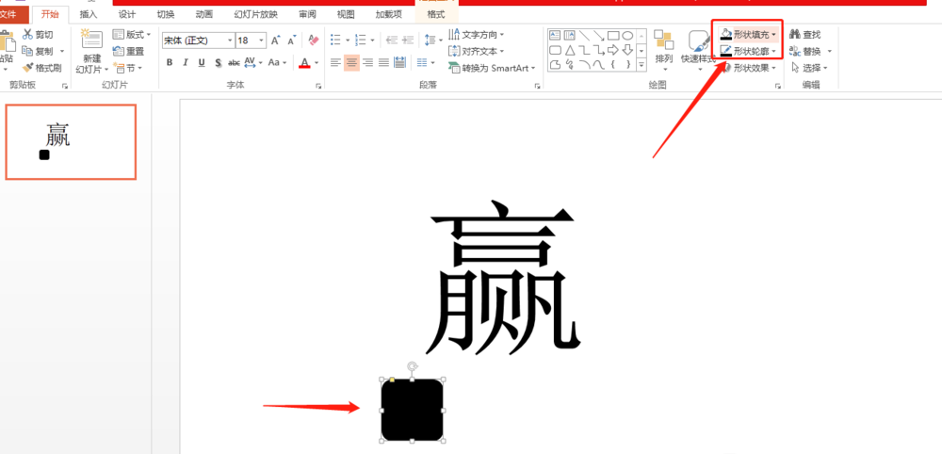Click the Clear Formatting eraser icon
The height and width of the screenshot is (454, 942).
(x=313, y=41)
